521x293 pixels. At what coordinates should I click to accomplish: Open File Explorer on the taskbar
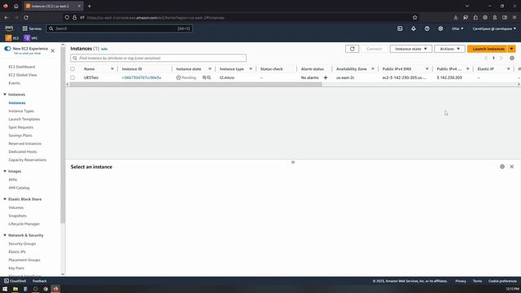[x=15, y=289]
